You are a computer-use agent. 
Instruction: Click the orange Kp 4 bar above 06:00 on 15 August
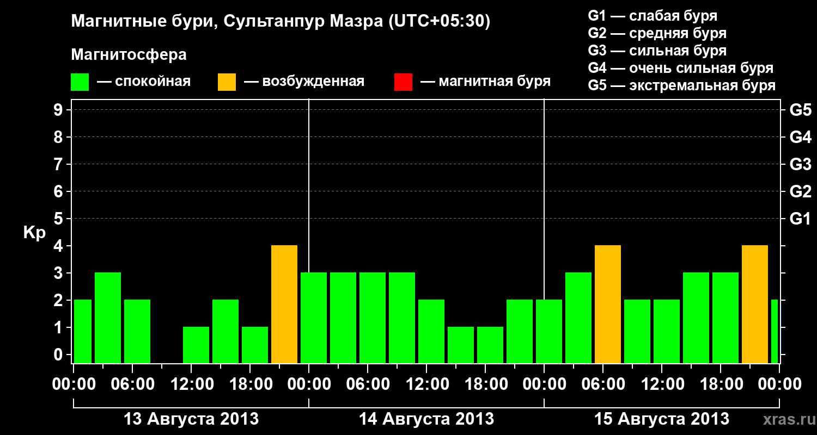coord(608,304)
